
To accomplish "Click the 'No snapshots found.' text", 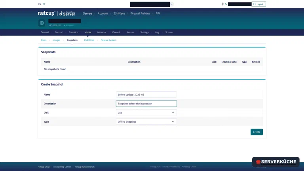I will (55, 69).
